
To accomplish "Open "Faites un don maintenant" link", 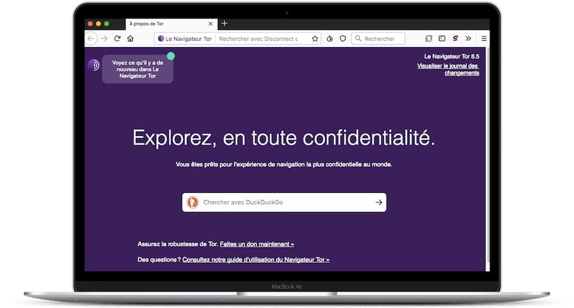I will 257,244.
